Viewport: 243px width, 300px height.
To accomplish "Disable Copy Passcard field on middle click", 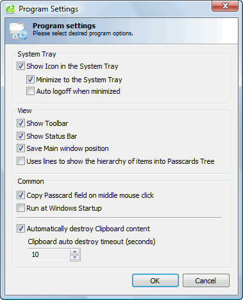I will (x=21, y=195).
